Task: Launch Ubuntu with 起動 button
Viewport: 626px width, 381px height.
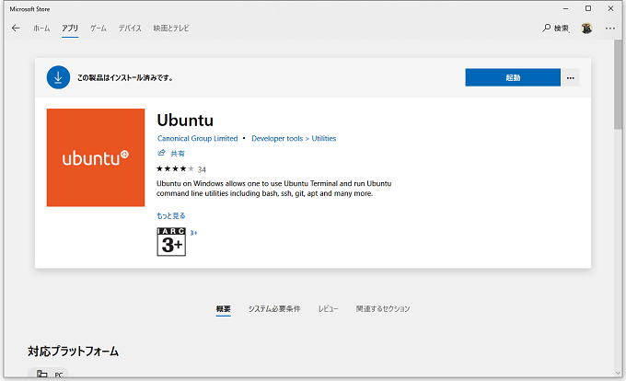Action: [513, 77]
